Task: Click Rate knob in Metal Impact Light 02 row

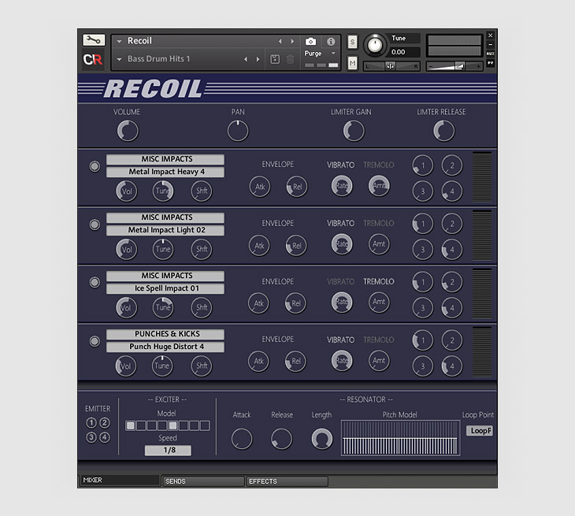Action: tap(342, 244)
